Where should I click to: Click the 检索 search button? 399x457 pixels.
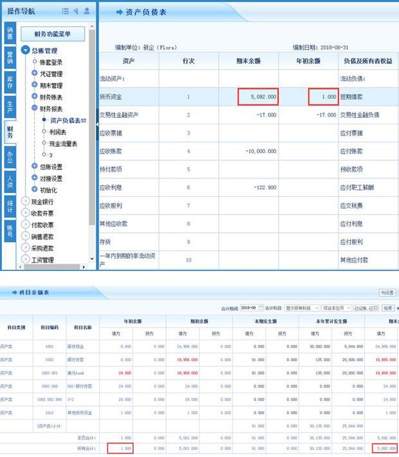[x=388, y=308]
